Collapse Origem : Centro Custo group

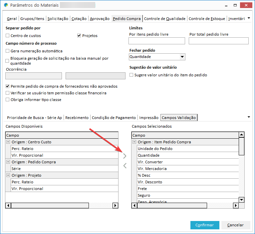click(8, 142)
